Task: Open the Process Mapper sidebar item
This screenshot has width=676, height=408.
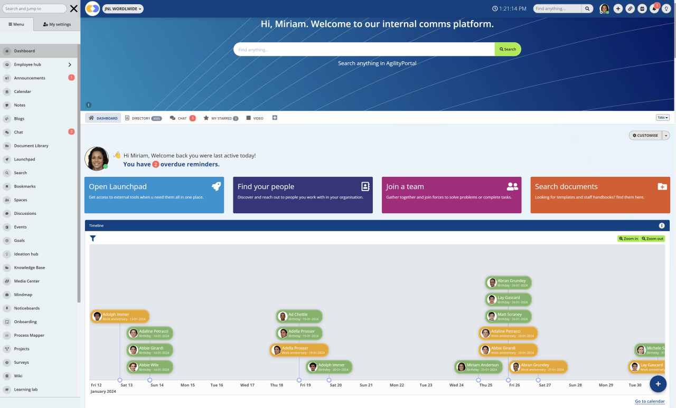Action: pos(29,335)
